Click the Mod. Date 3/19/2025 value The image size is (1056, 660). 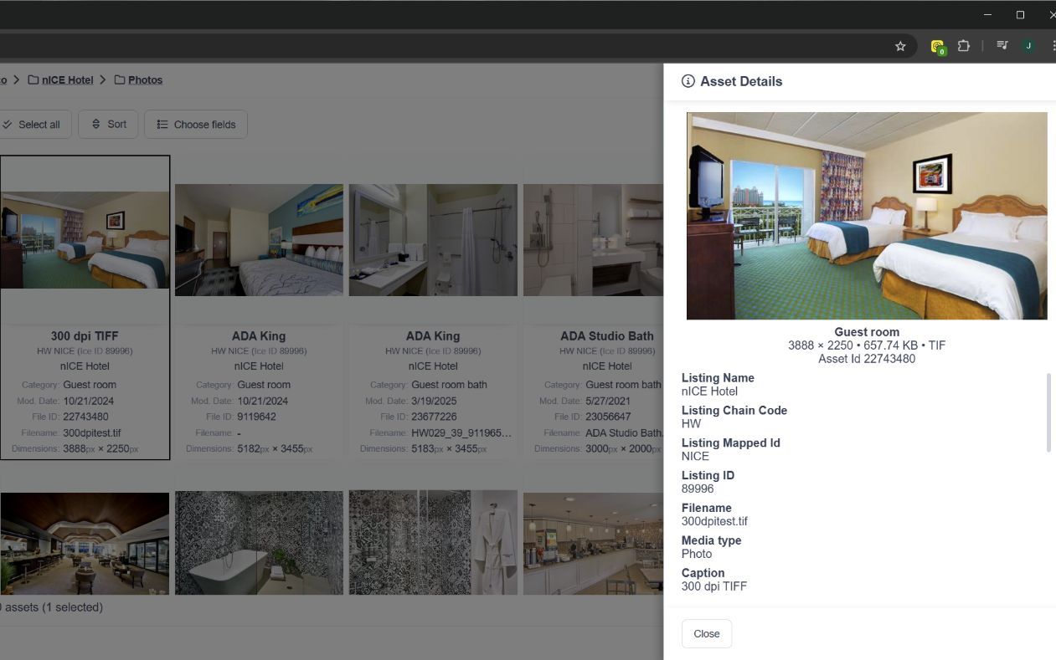click(x=434, y=401)
